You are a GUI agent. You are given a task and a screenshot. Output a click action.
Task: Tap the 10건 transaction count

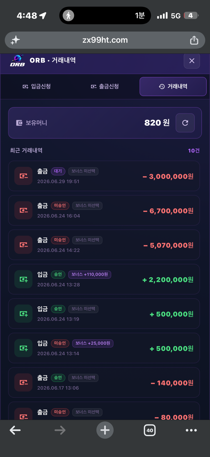[x=194, y=151]
